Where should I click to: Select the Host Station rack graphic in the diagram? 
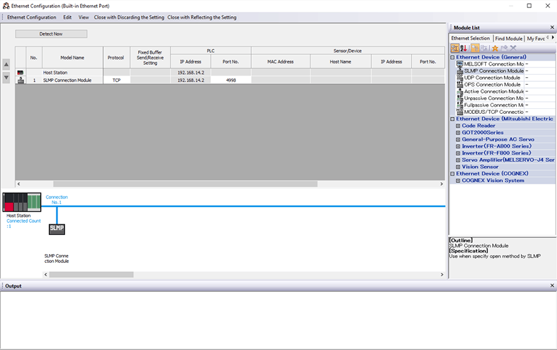22,202
